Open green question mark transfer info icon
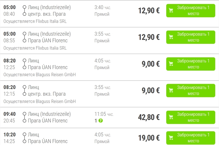The image size is (219, 145). pos(101,120)
